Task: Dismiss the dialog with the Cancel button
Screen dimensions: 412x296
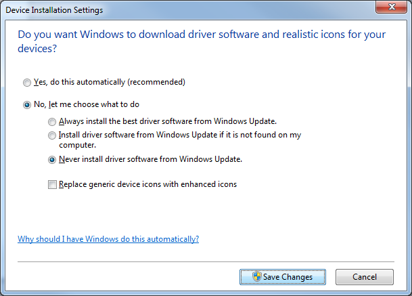Action: tap(365, 277)
